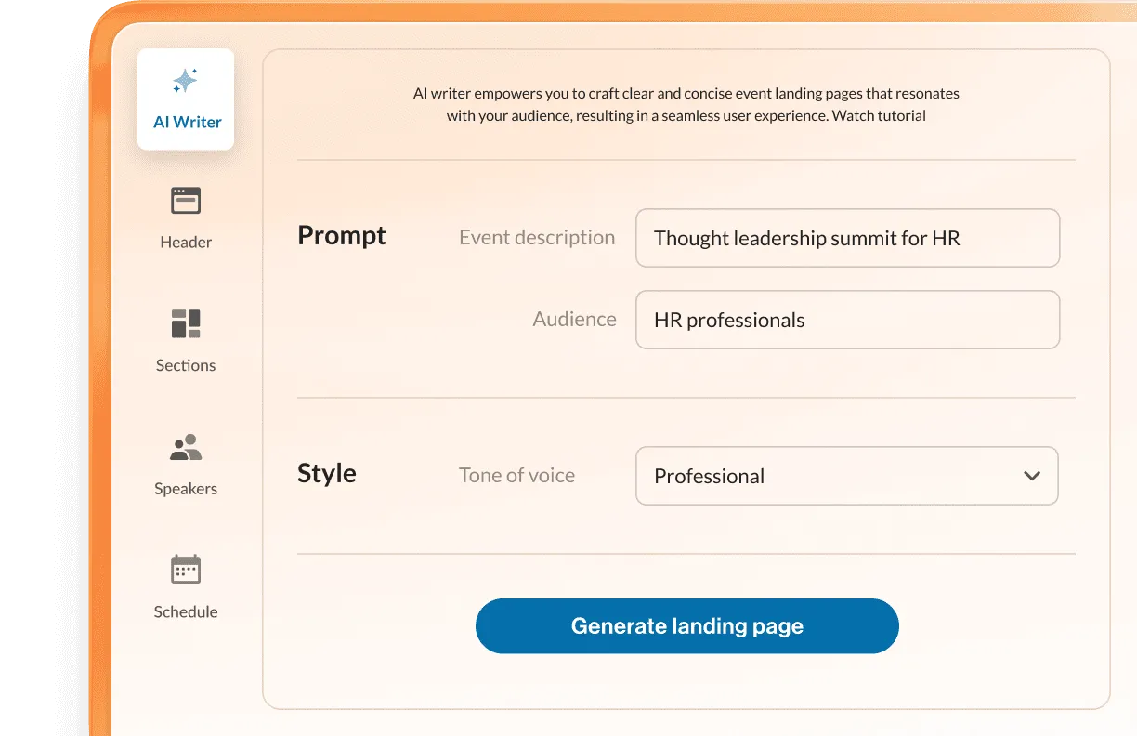Viewport: 1137px width, 736px height.
Task: Open the Tone of voice dropdown
Action: coord(846,476)
